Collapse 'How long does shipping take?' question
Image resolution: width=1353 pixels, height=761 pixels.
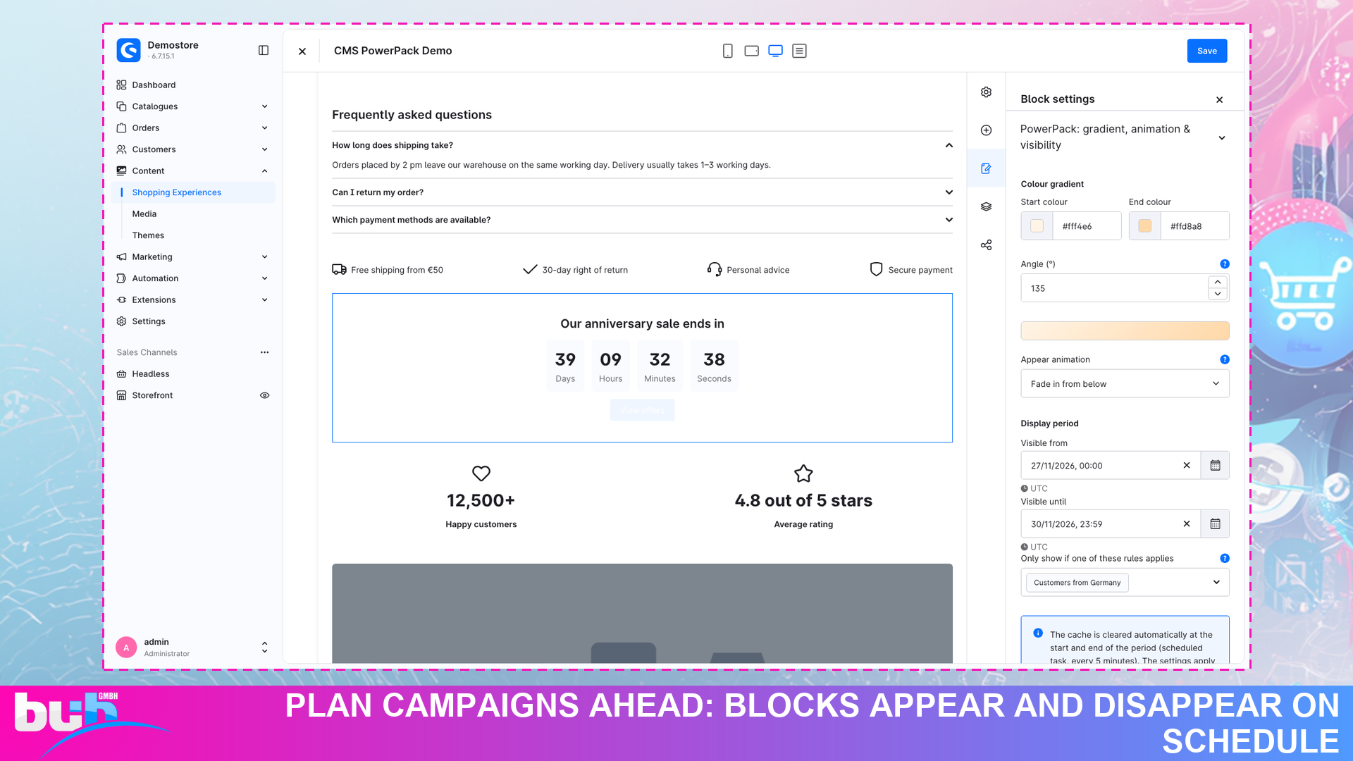[642, 145]
